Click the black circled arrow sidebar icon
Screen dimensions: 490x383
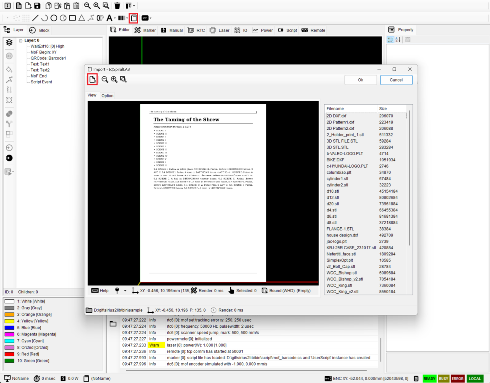click(x=9, y=158)
